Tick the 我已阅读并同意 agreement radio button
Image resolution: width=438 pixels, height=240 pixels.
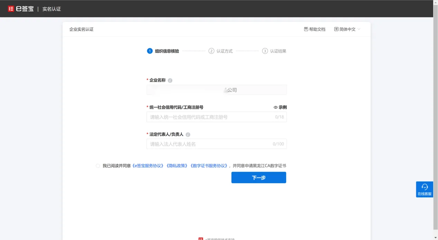tap(98, 166)
